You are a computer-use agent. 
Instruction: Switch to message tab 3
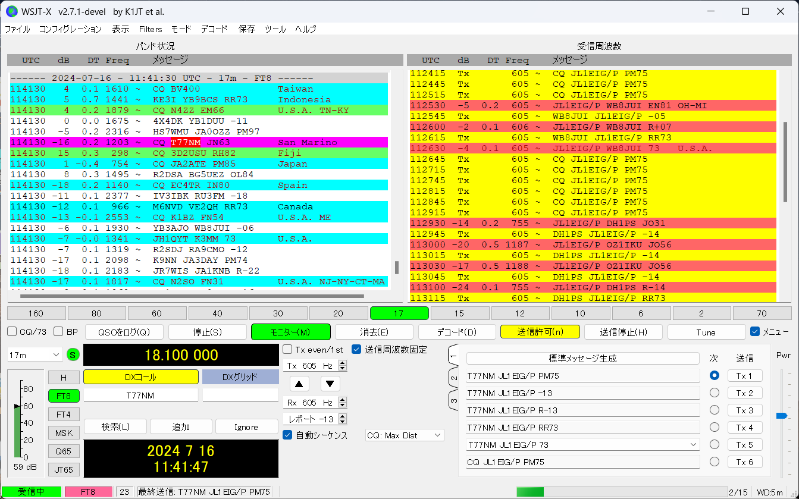(x=453, y=400)
